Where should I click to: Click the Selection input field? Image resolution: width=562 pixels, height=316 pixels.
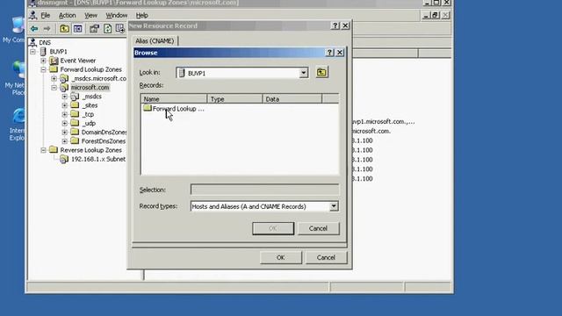tap(264, 190)
